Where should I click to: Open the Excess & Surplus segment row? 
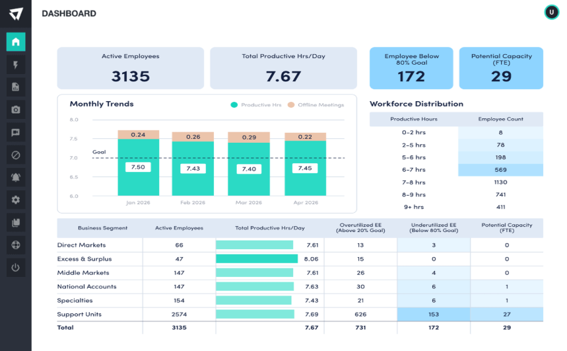tap(300, 259)
